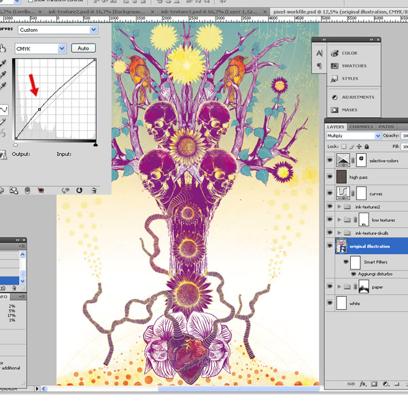Select the white point eyedropper in Curves
This screenshot has width=408, height=416.
[x=3, y=86]
